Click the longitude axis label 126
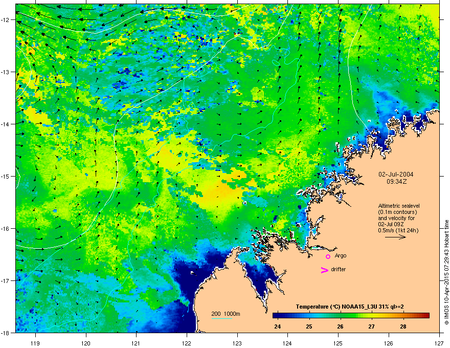The height and width of the screenshot is (348, 450). pos(389,343)
